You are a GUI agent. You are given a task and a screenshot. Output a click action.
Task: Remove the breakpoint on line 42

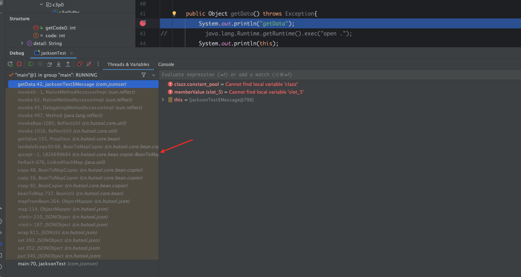click(x=143, y=23)
